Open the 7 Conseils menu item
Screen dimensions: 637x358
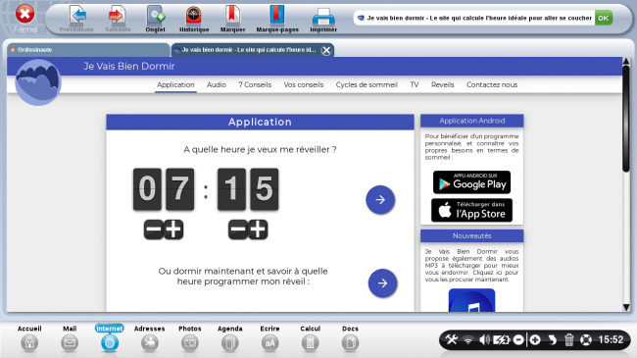255,84
